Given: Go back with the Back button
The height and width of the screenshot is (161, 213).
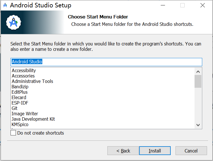Looking at the screenshot, I should coord(123,151).
